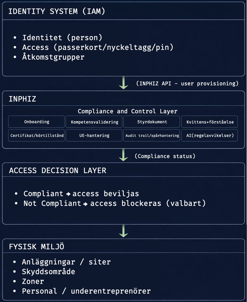
Task: Open the Kvittens+förståelse box
Action: tap(210, 122)
